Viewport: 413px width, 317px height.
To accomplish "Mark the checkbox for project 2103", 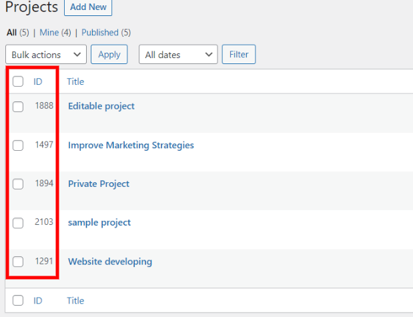I will point(18,223).
